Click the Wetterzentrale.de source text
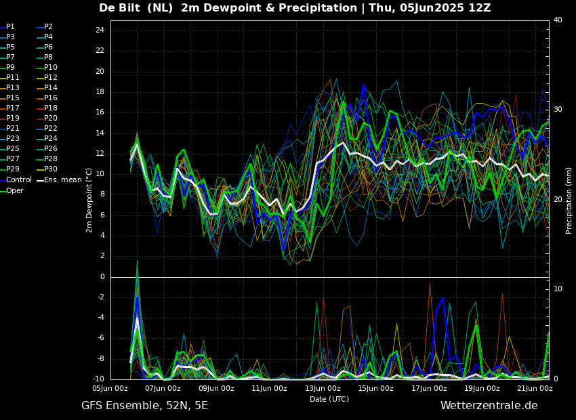 coord(489,405)
